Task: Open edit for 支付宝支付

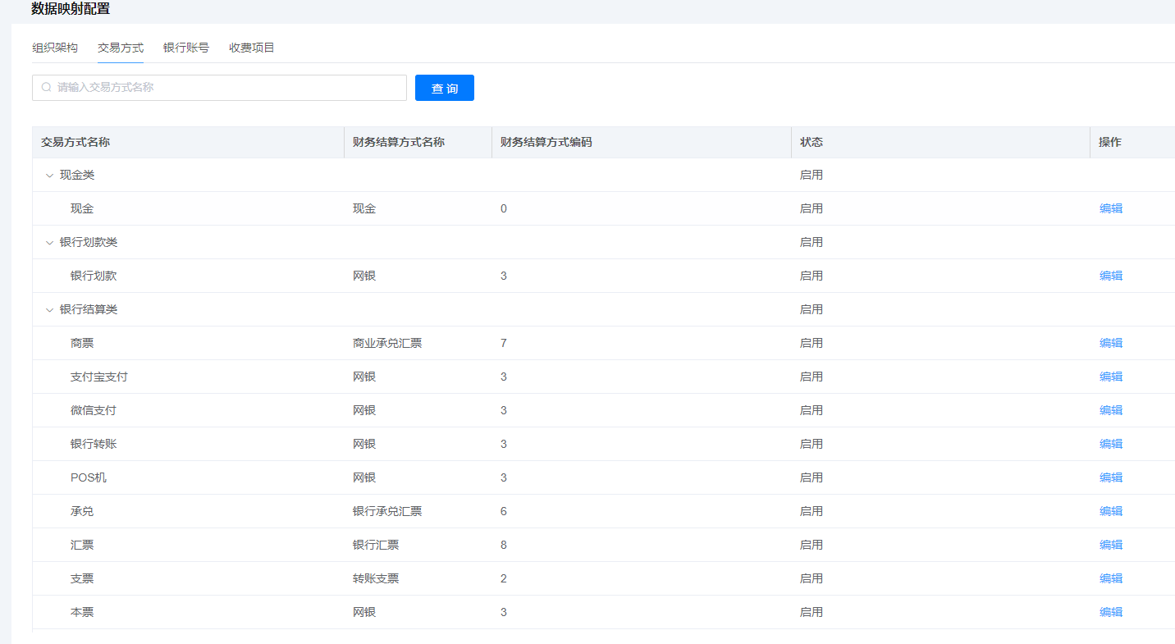Action: (1111, 377)
